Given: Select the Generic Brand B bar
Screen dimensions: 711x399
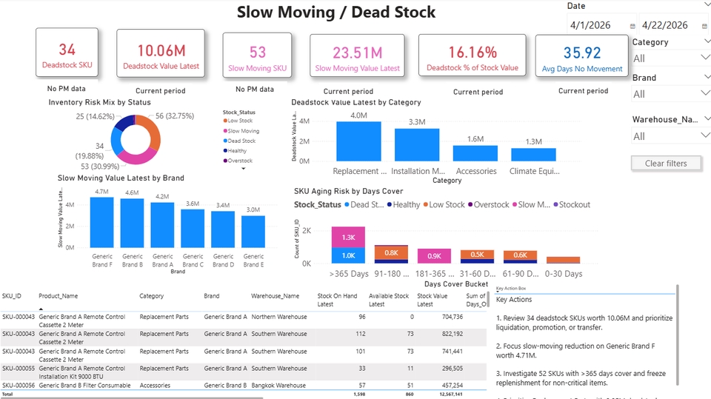Looking at the screenshot, I should [x=132, y=223].
